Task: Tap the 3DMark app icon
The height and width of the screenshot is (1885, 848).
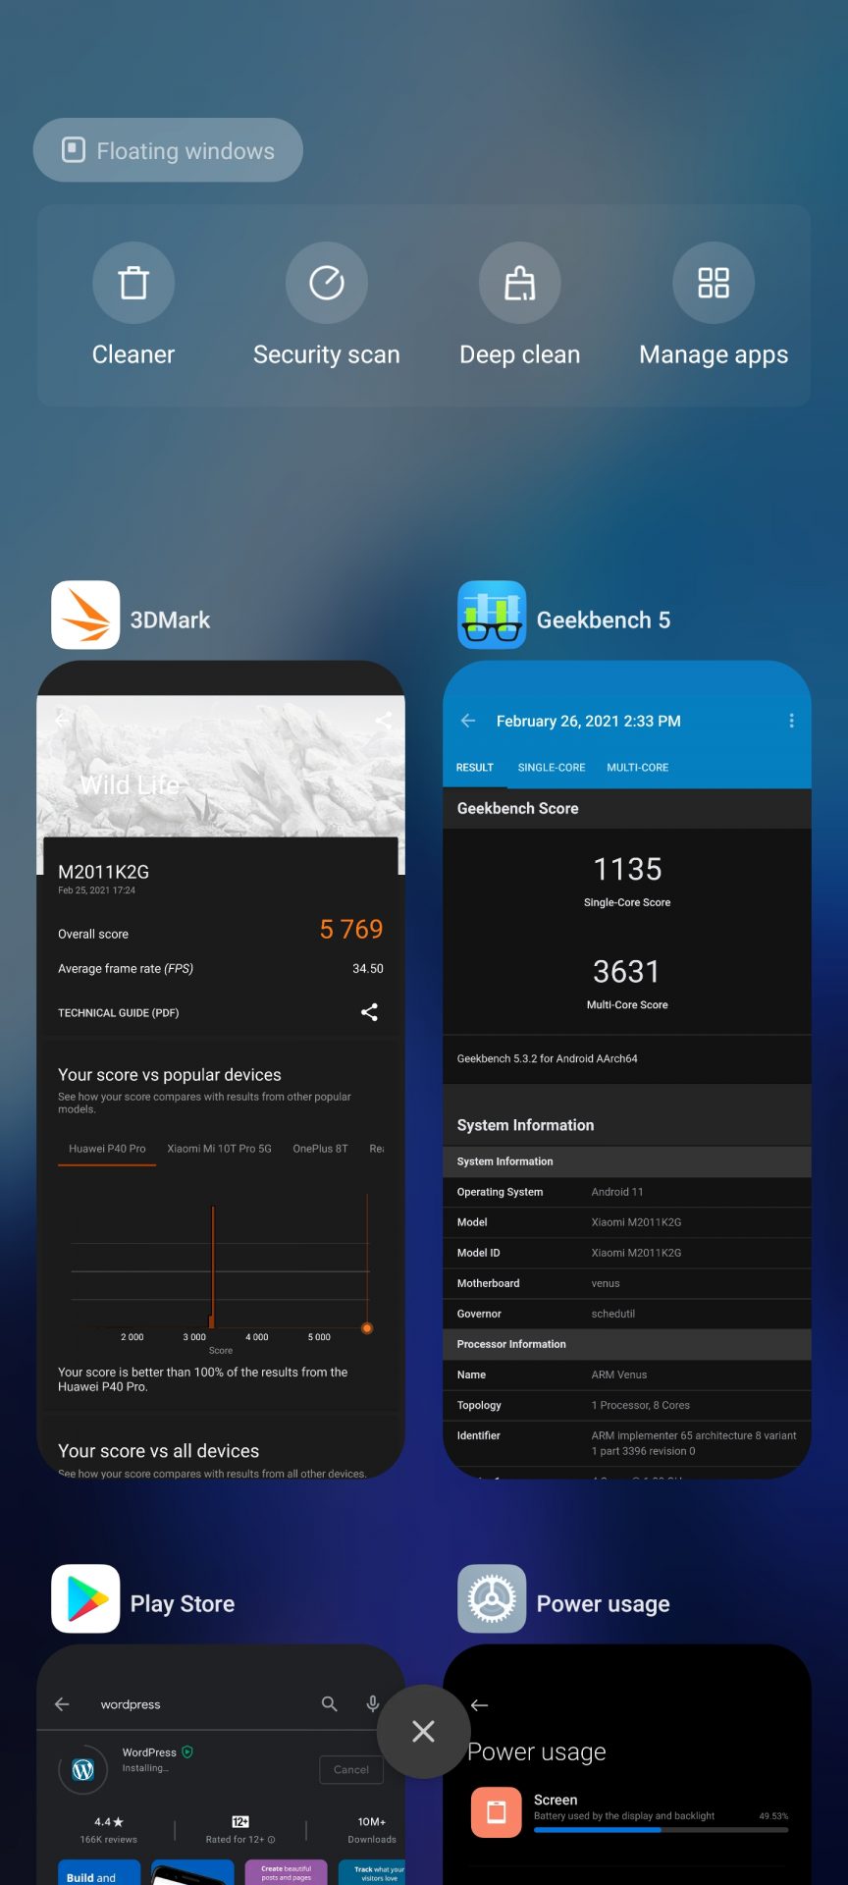Action: [85, 616]
